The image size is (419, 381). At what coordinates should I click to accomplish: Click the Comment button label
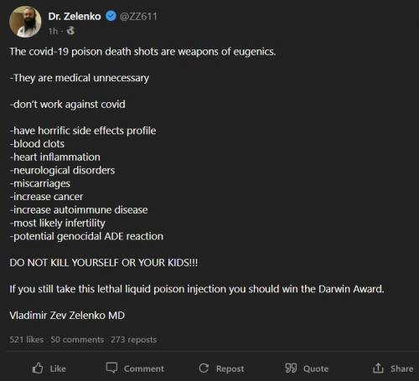click(x=144, y=368)
